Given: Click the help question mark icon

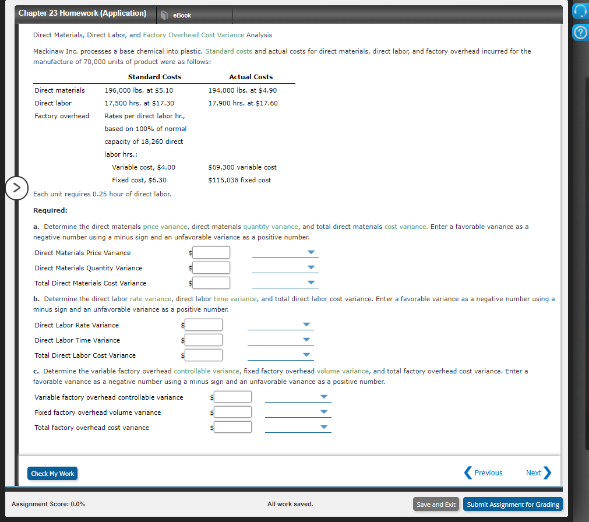Looking at the screenshot, I should click(x=579, y=32).
